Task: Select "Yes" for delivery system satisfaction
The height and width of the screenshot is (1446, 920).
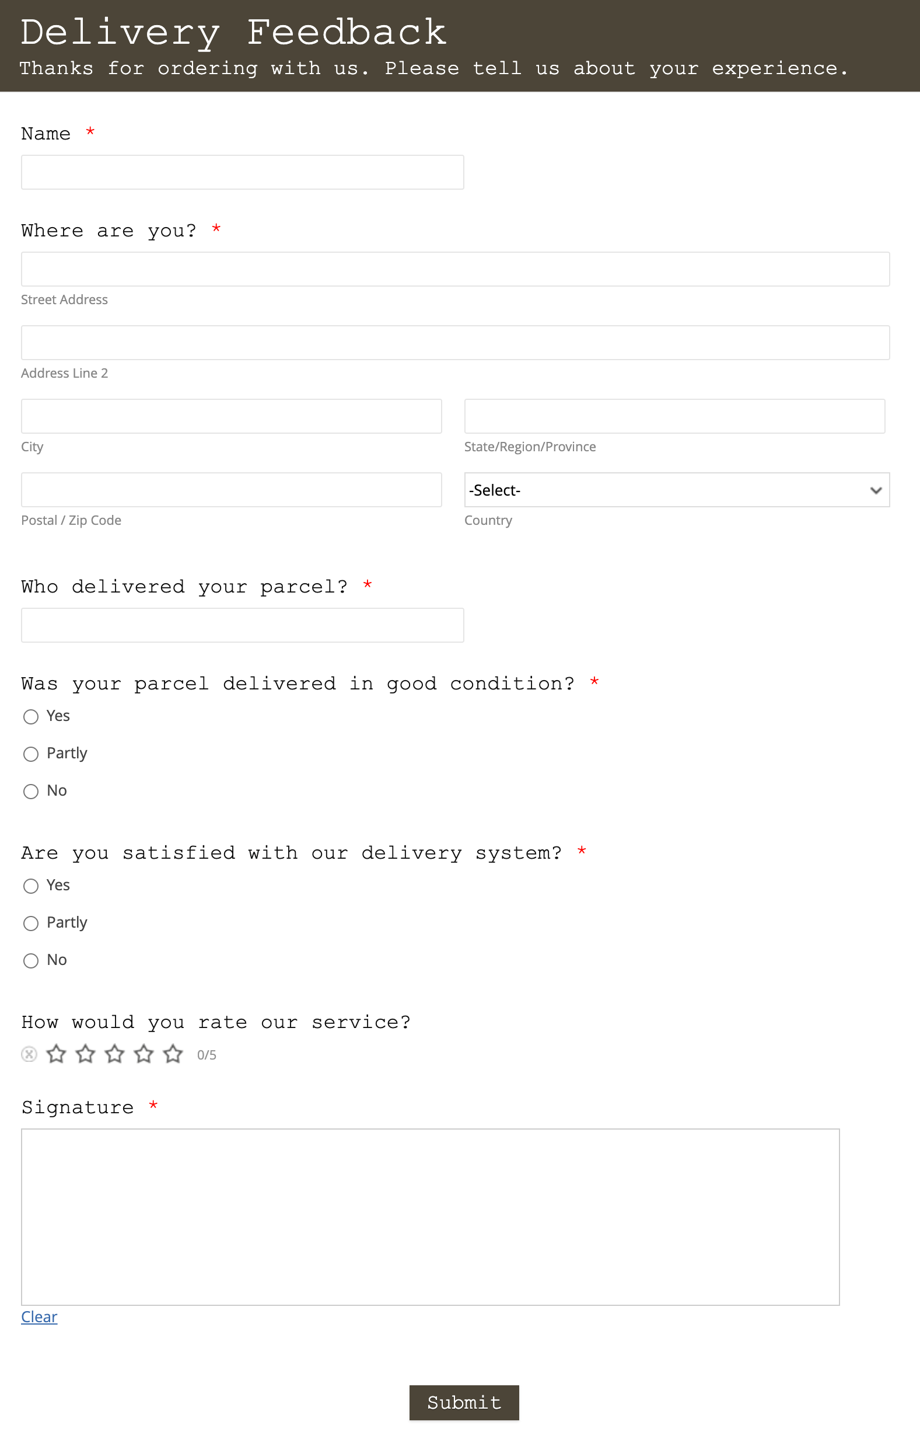Action: [x=30, y=886]
